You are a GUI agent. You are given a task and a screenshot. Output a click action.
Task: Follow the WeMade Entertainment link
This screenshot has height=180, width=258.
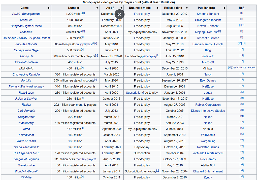click(x=208, y=153)
